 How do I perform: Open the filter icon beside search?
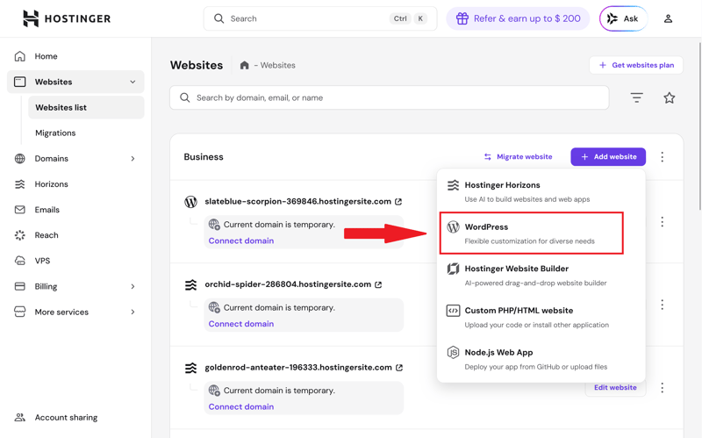tap(636, 98)
